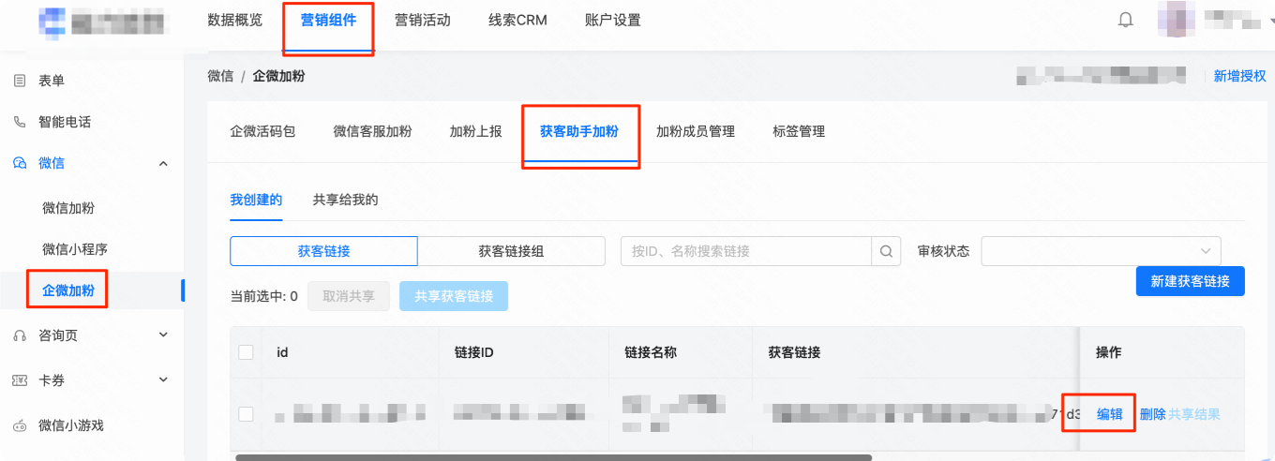
Task: Open 微信加粉 in the sidebar
Action: coord(68,208)
